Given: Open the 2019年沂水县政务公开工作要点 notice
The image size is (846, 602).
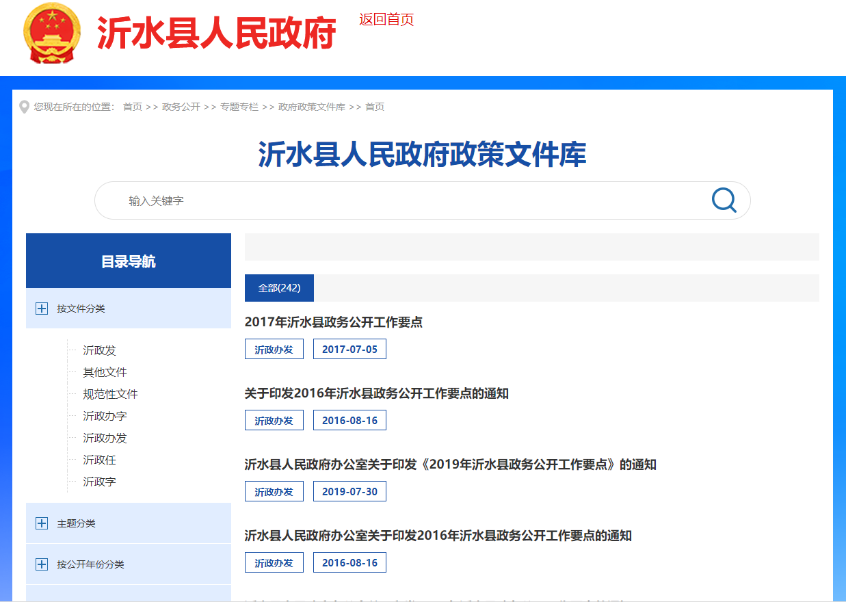Looking at the screenshot, I should click(x=450, y=464).
